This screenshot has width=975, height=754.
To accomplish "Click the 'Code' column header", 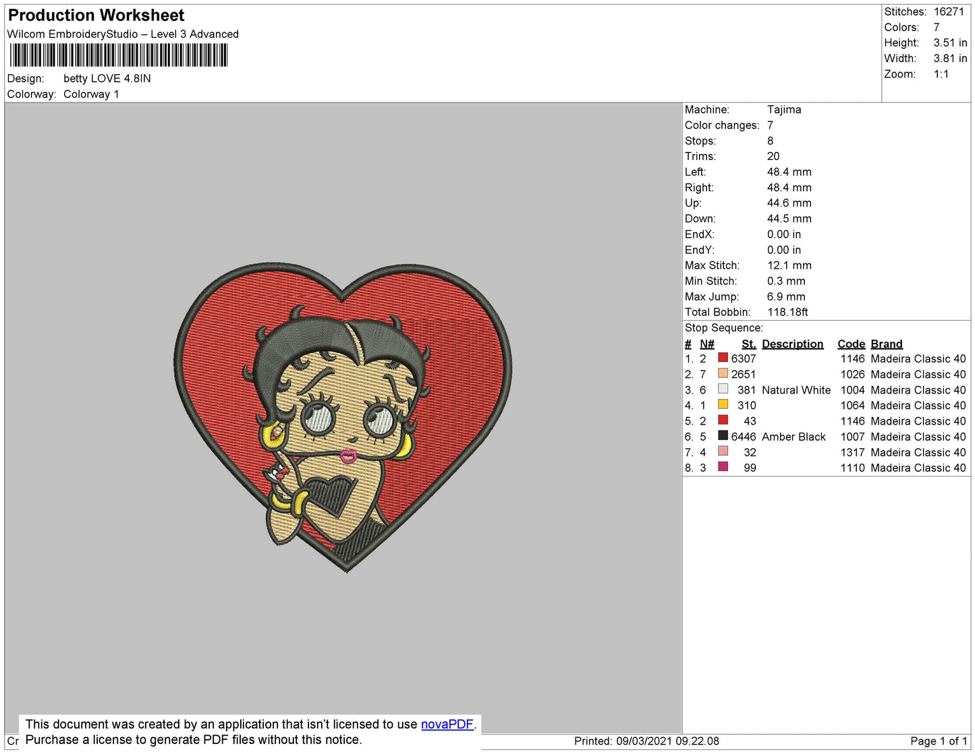I will click(x=851, y=344).
